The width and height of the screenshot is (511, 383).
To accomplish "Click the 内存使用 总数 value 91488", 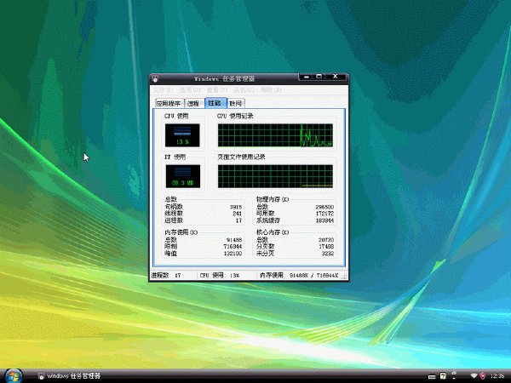I will [x=234, y=240].
